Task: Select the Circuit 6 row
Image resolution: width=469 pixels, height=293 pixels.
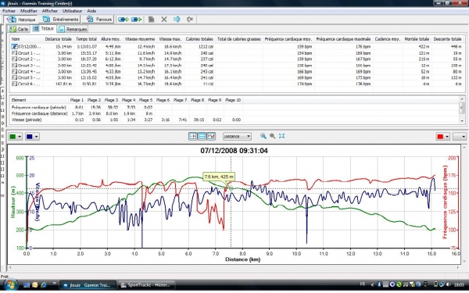Action: (x=237, y=84)
